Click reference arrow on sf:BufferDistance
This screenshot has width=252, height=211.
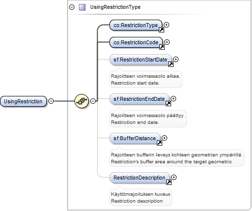pos(159,143)
